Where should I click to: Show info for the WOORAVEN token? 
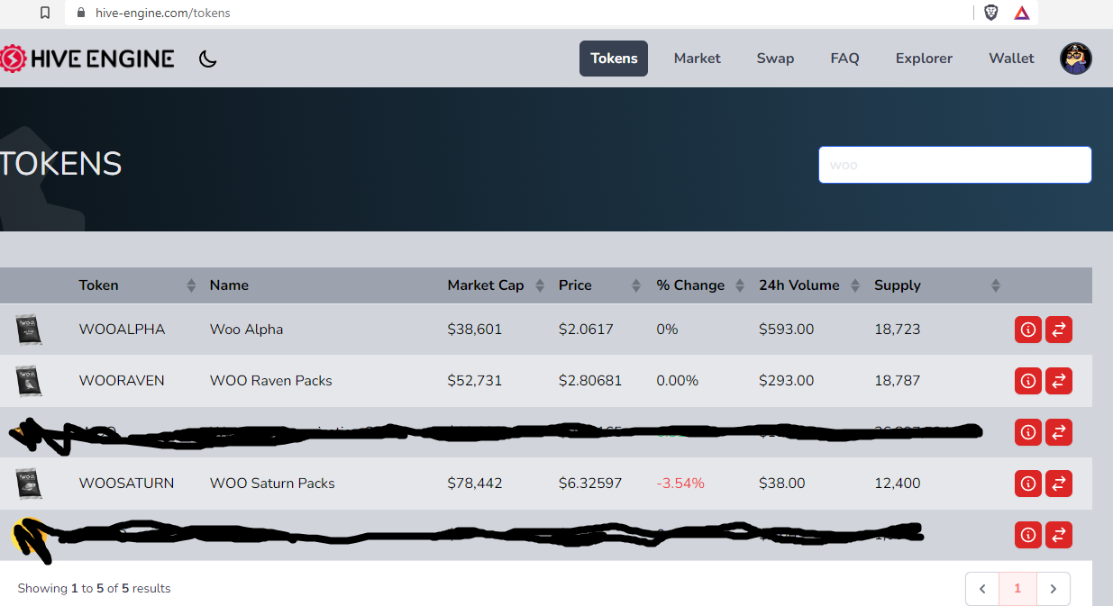pyautogui.click(x=1028, y=381)
